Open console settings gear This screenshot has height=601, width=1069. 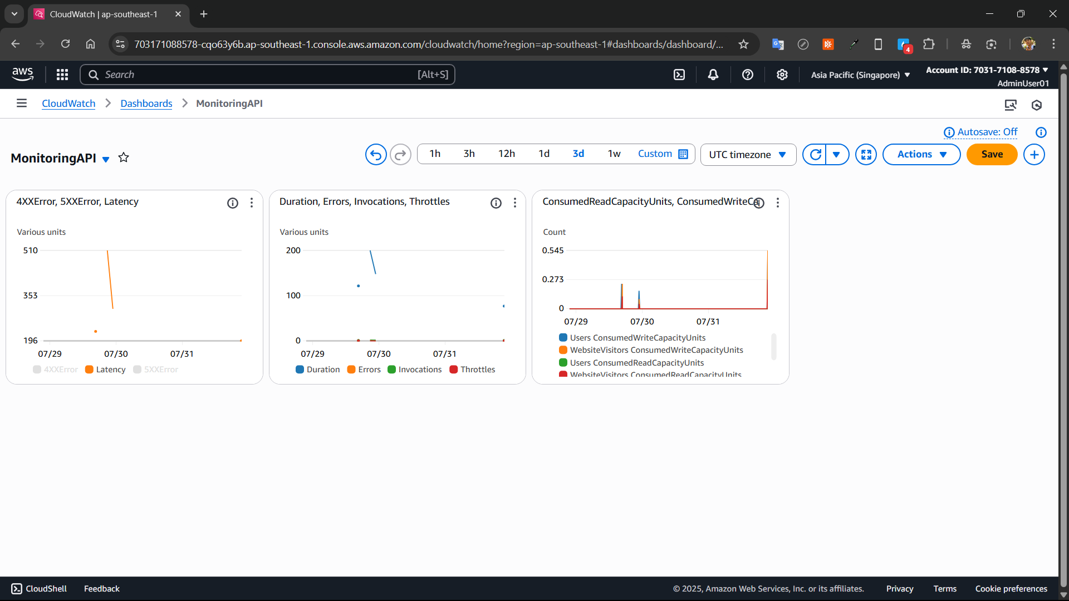coord(782,75)
